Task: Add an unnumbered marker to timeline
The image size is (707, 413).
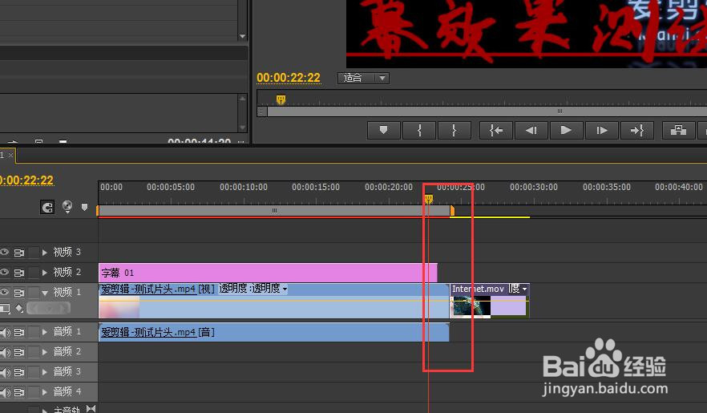Action: [x=84, y=207]
